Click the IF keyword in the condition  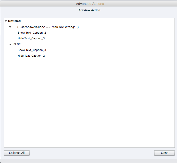coord(15,27)
